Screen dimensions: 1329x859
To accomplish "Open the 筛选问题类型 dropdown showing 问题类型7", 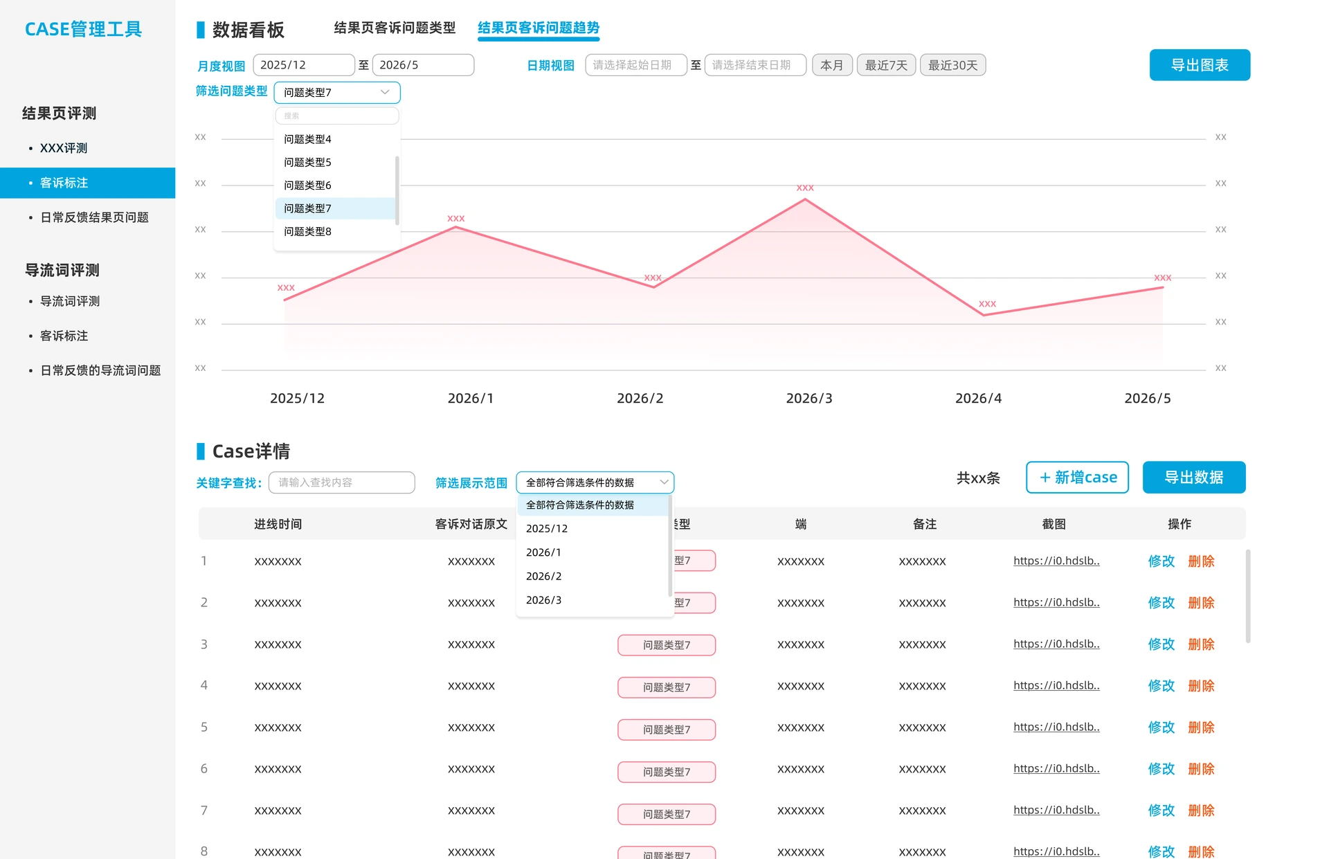I will pos(337,92).
